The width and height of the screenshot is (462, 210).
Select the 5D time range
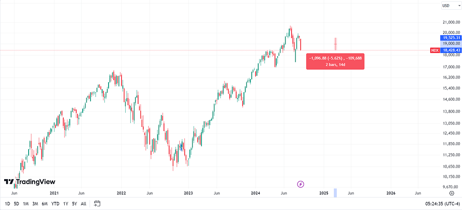pyautogui.click(x=17, y=204)
